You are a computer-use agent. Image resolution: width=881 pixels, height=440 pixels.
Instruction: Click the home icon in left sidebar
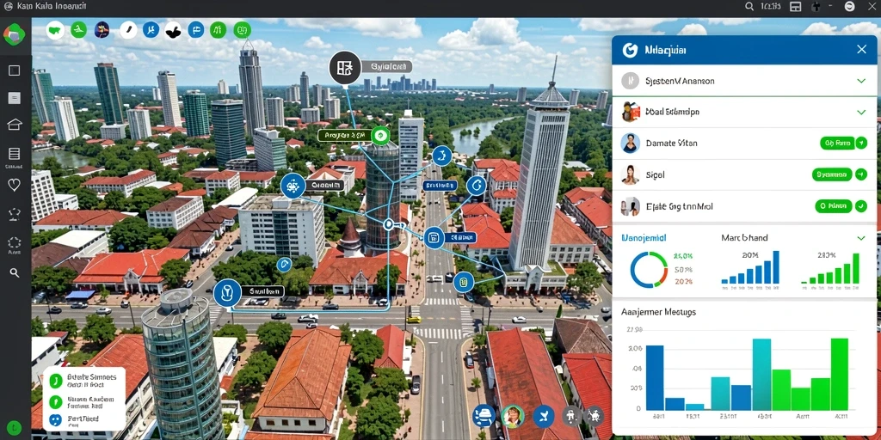15,125
